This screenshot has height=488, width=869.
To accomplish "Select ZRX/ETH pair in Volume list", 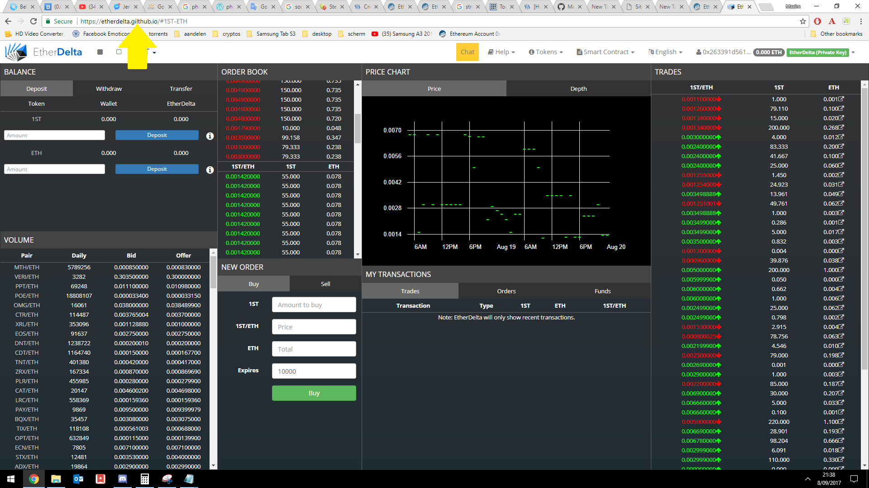I will tap(105, 371).
